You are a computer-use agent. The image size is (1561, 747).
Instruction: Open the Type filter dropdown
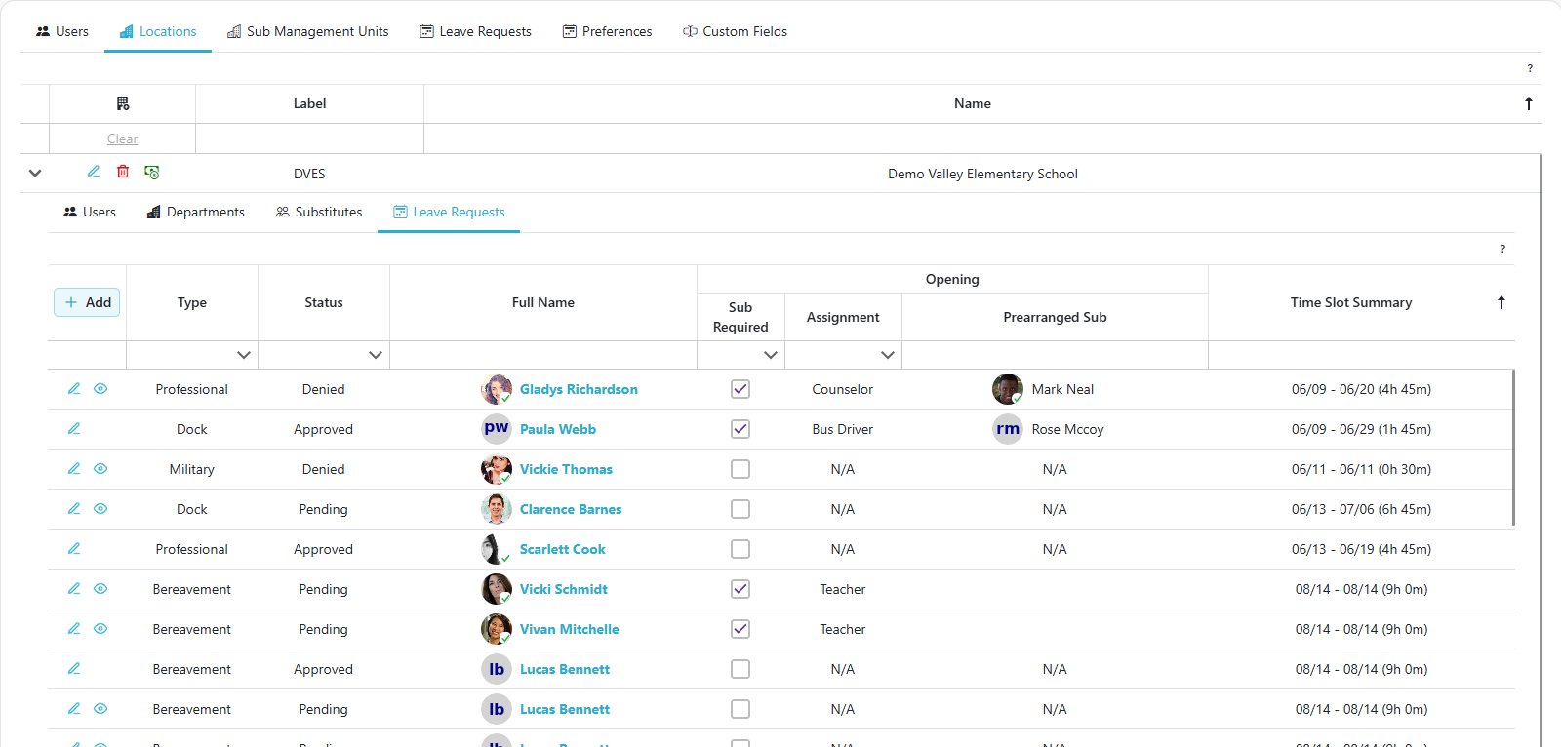coord(244,355)
